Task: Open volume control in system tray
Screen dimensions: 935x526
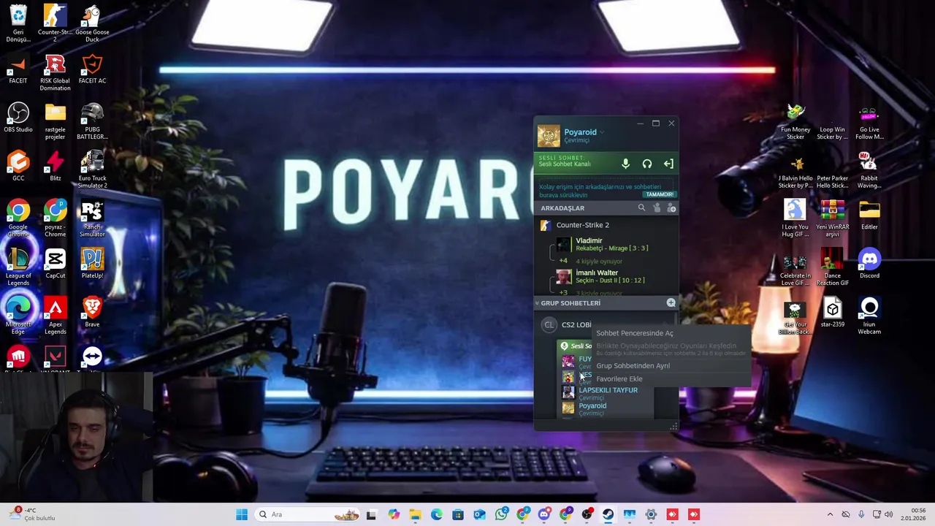Action: pos(888,514)
